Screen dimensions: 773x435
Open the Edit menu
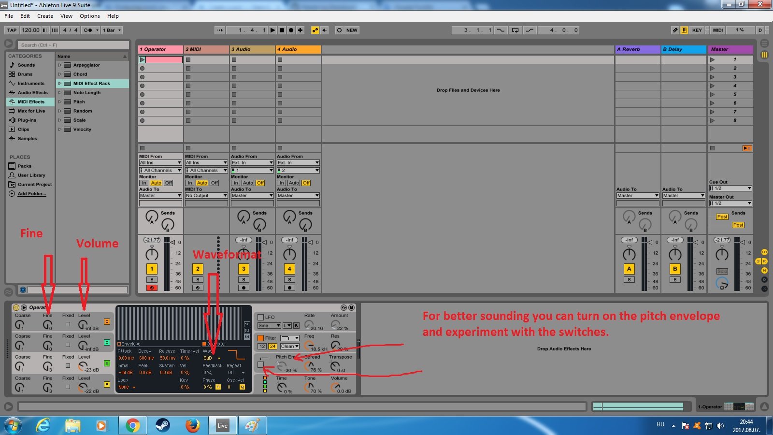25,16
